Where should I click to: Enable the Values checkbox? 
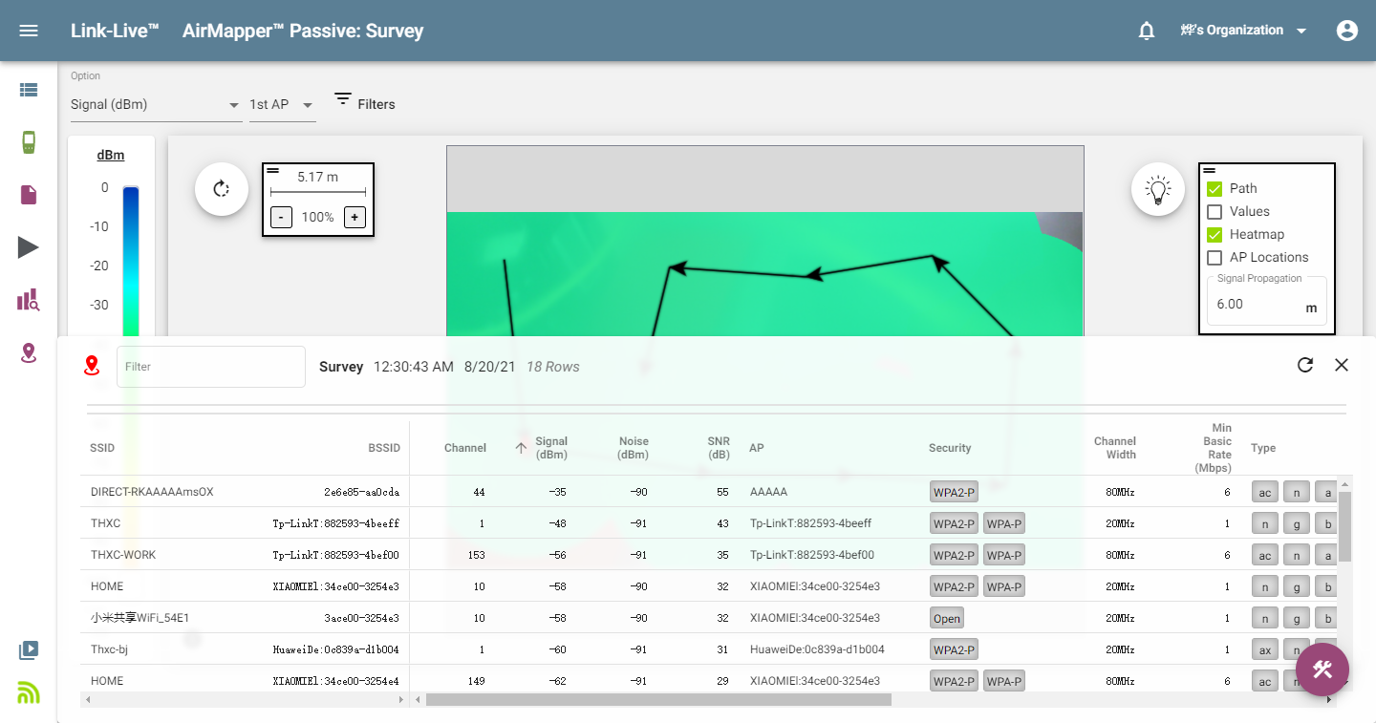1215,212
